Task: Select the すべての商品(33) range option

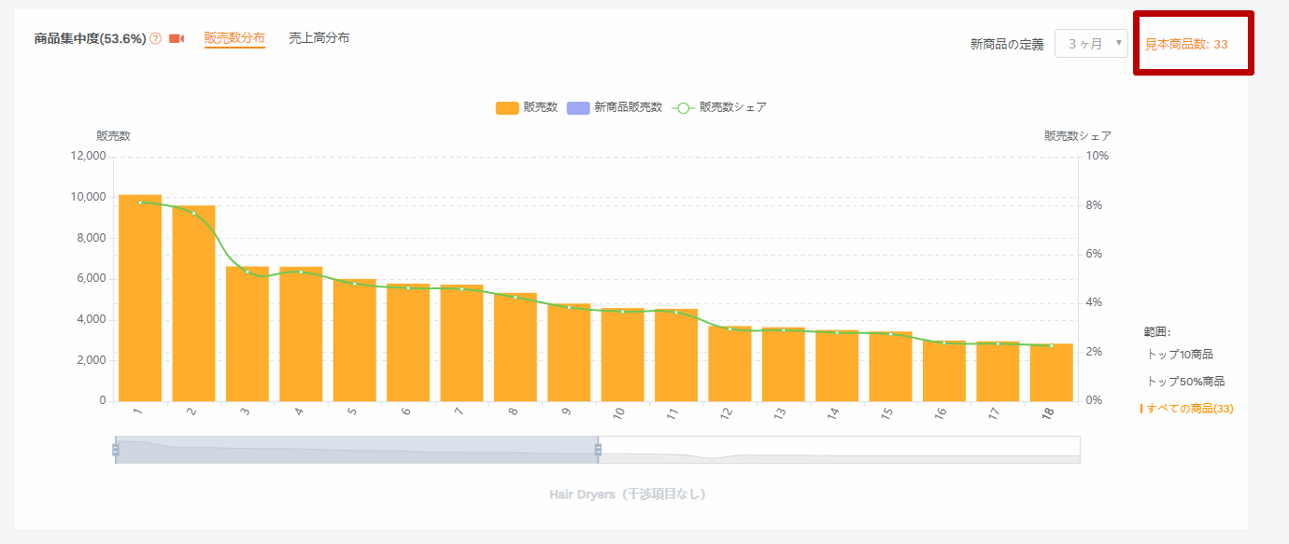Action: [1188, 409]
